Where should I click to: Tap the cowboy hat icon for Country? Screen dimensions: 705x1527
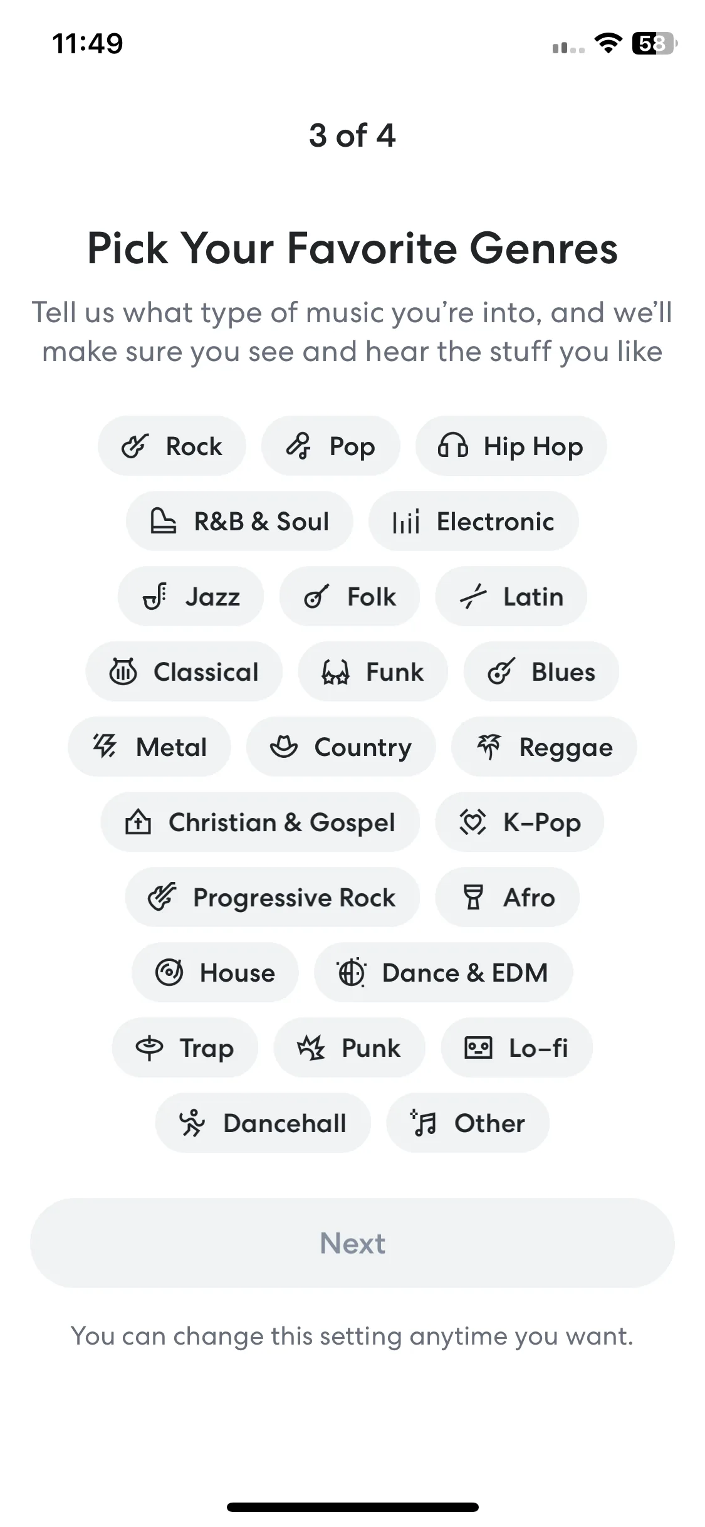point(283,747)
